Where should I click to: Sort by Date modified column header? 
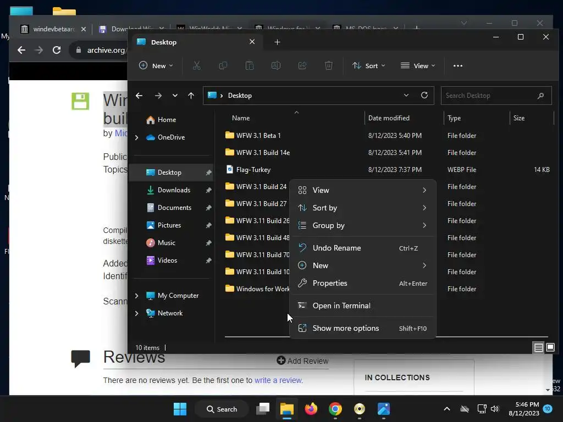389,118
